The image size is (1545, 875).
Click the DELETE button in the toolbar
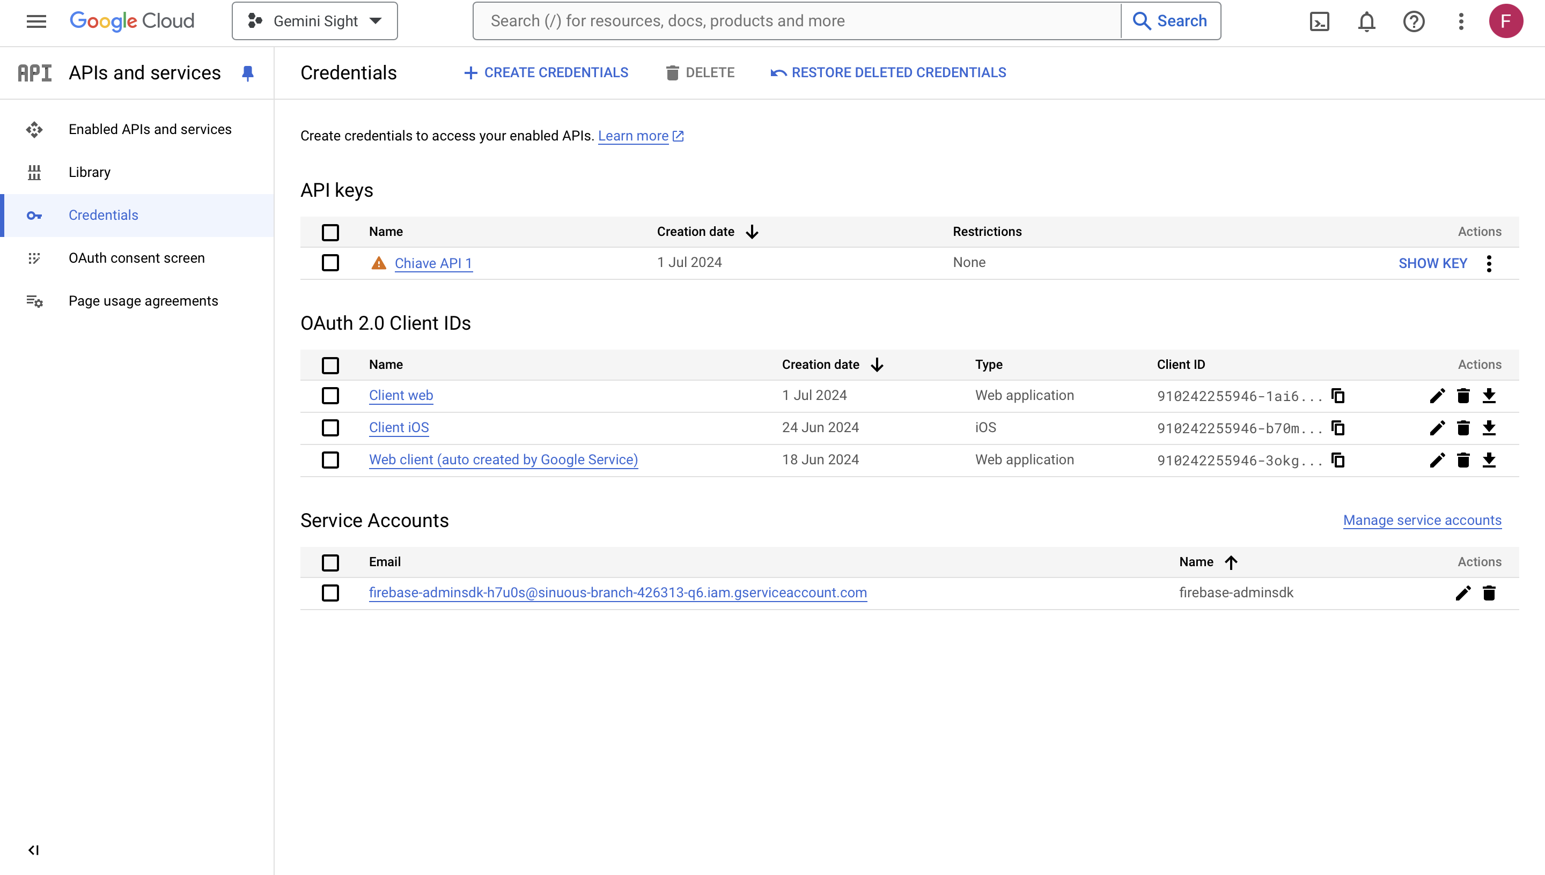pos(700,73)
